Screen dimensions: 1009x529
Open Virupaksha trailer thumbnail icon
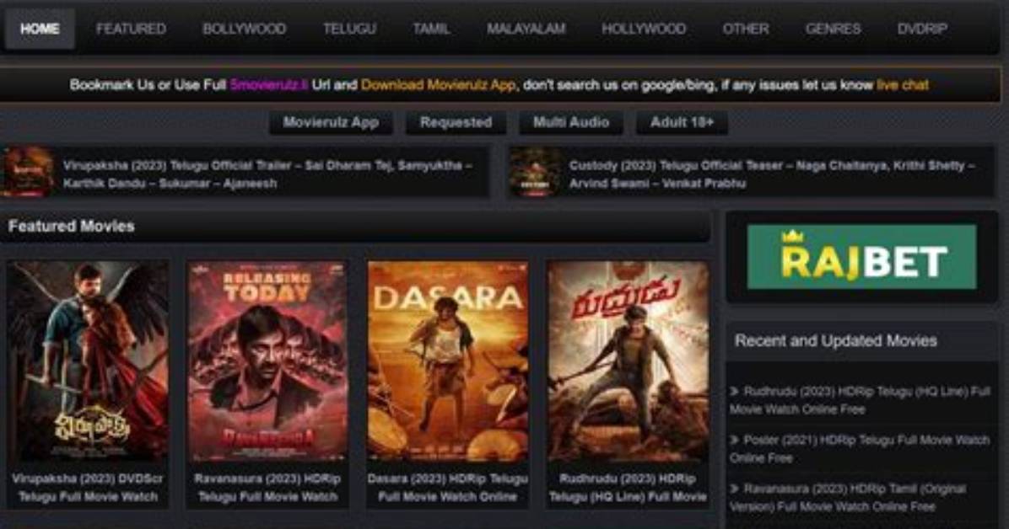pos(29,173)
